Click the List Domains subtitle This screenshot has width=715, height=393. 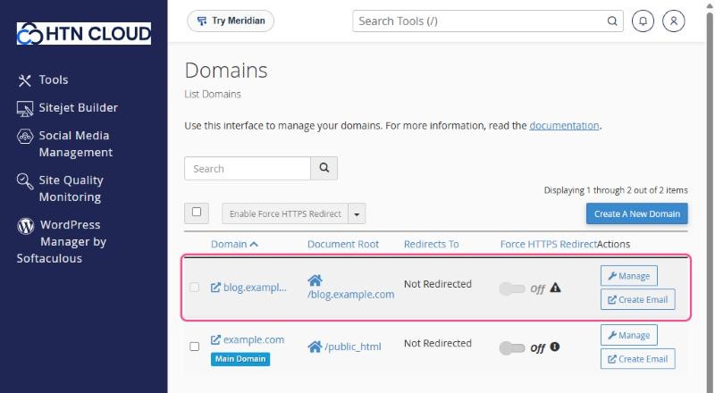click(213, 94)
